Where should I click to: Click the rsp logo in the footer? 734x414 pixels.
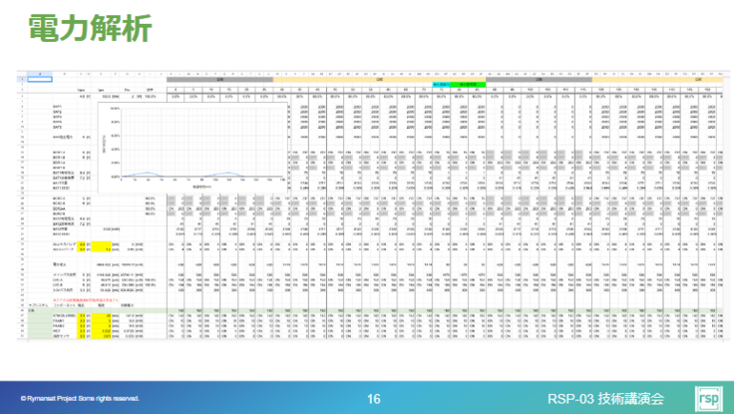tap(708, 397)
